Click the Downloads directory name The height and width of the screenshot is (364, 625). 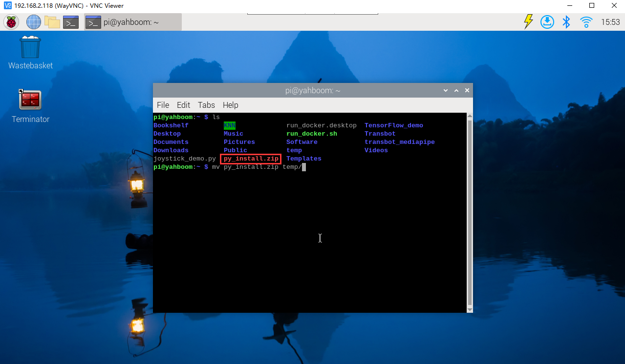[x=171, y=150]
